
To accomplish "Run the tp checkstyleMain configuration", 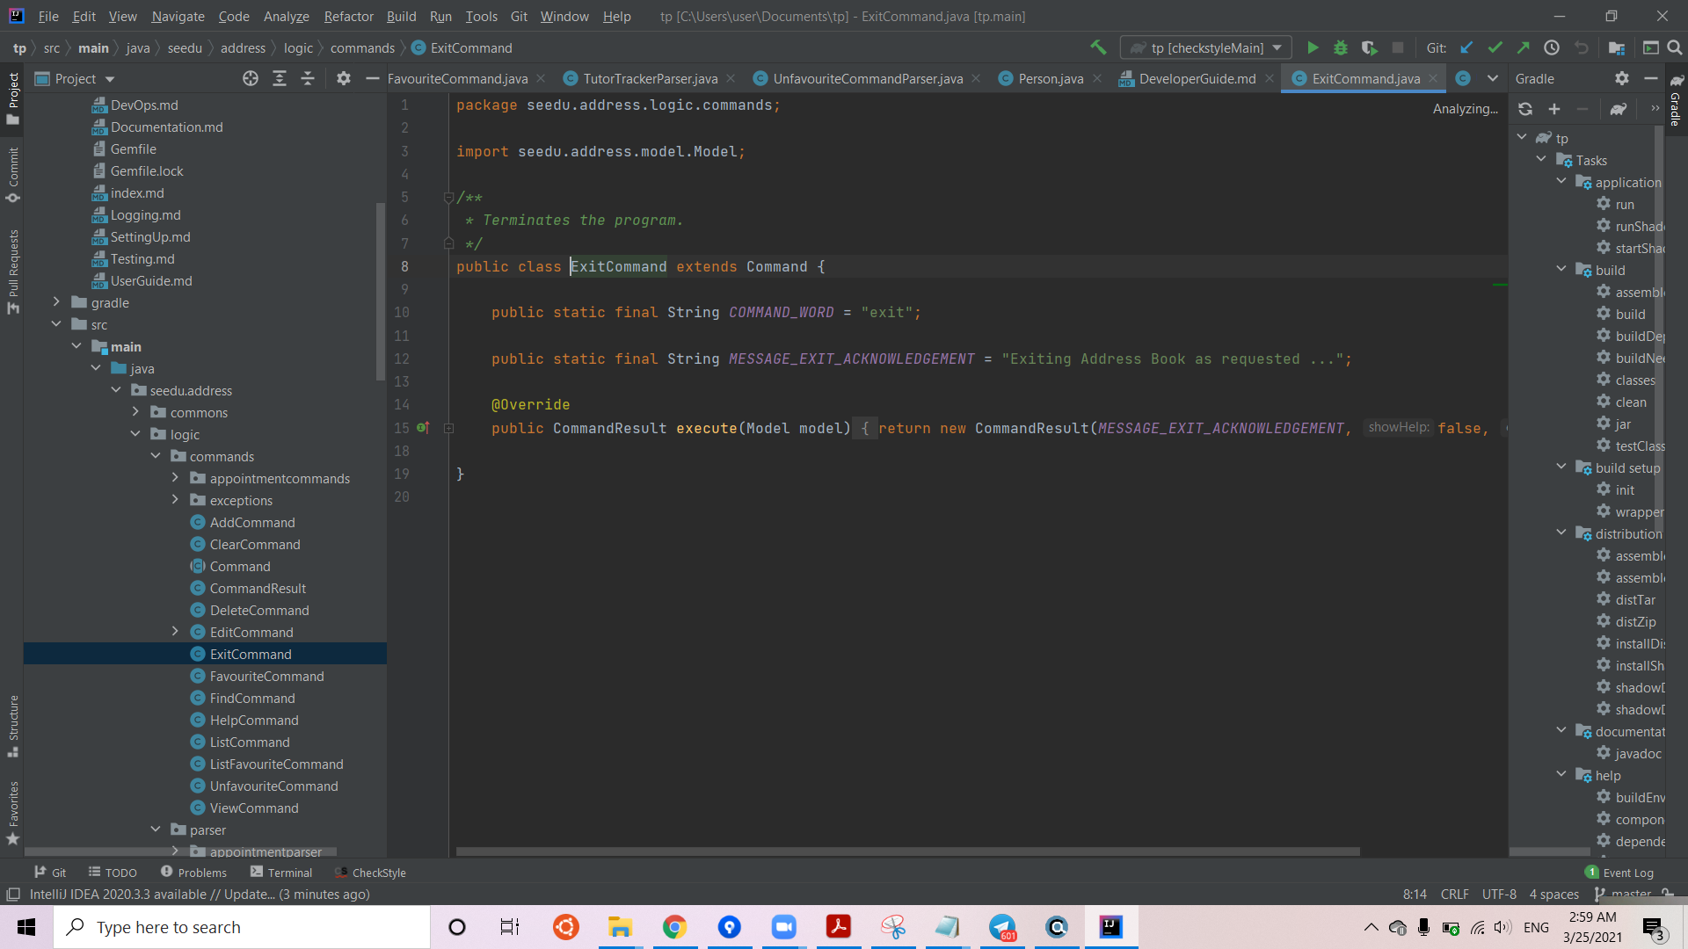I will pyautogui.click(x=1313, y=47).
